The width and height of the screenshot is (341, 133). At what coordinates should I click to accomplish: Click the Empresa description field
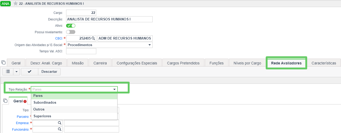click(x=92, y=123)
